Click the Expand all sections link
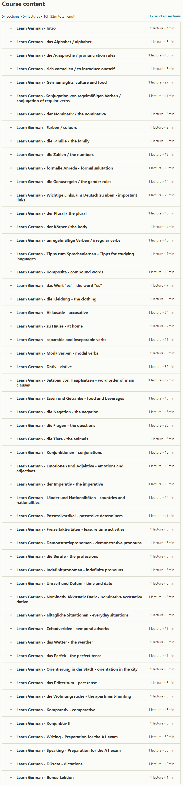Viewport: 183px width, 786px height. point(165,16)
